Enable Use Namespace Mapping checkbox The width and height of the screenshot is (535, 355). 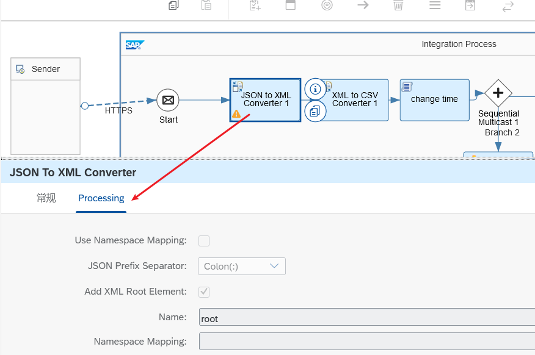click(x=204, y=241)
